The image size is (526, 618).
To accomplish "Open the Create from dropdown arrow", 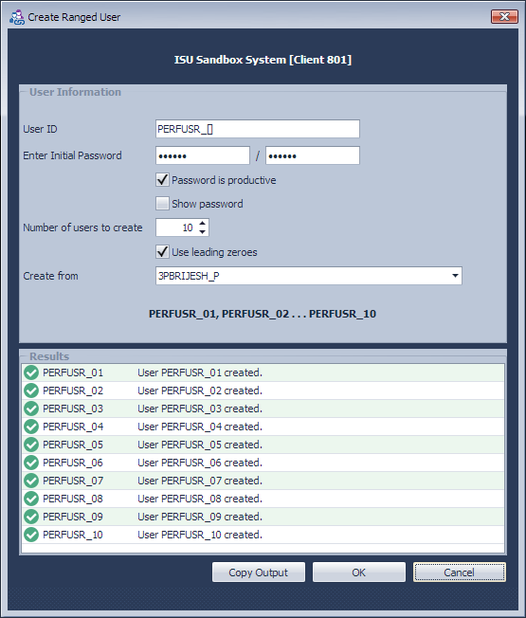I will point(455,276).
